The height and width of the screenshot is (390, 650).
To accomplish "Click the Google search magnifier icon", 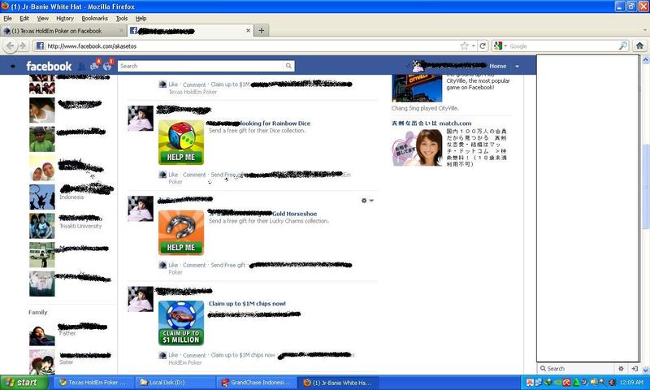I will click(x=623, y=46).
